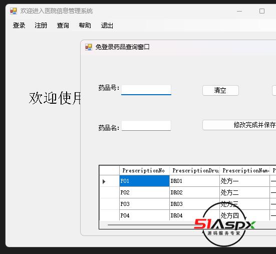Open the 查询 menu
The width and height of the screenshot is (276, 254).
63,26
